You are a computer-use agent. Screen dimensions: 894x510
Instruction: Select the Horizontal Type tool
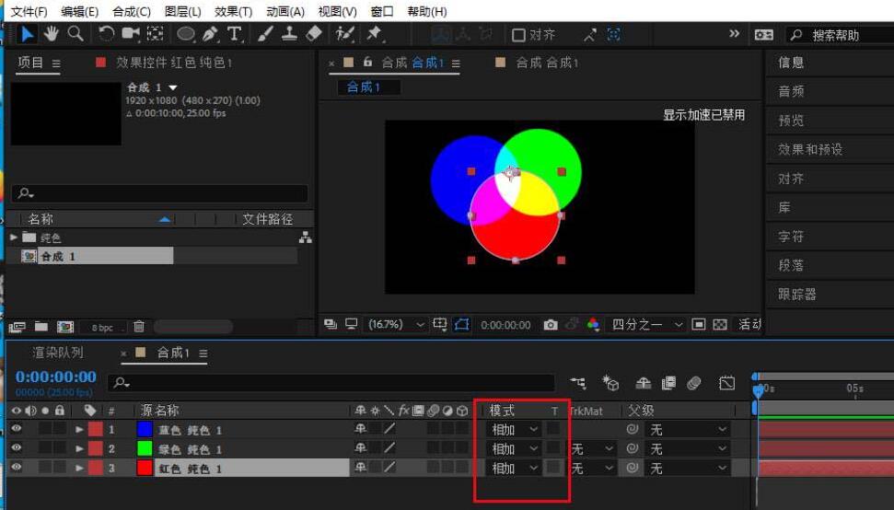point(235,34)
